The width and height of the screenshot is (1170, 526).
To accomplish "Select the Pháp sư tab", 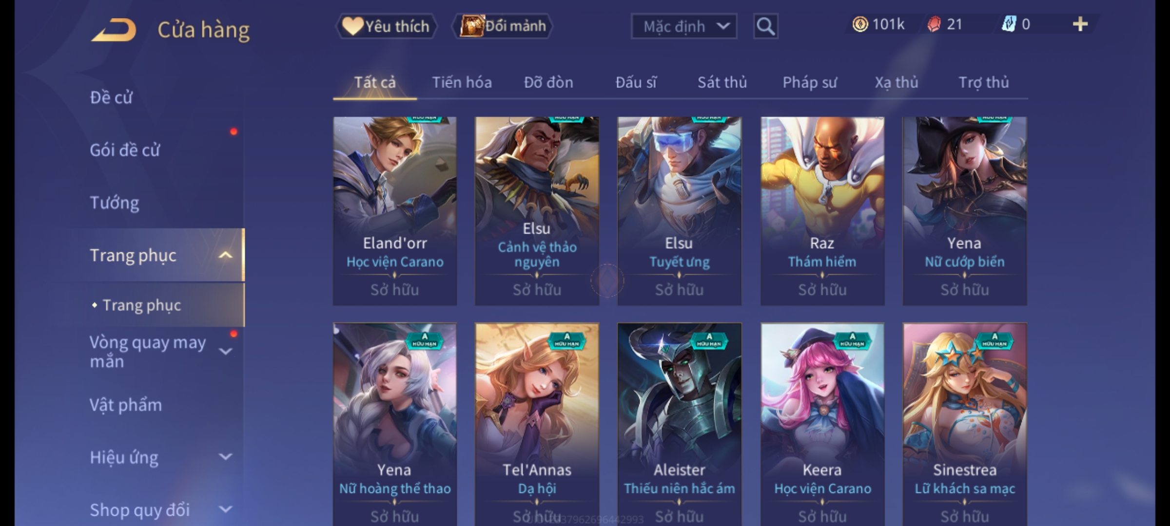I will [809, 82].
